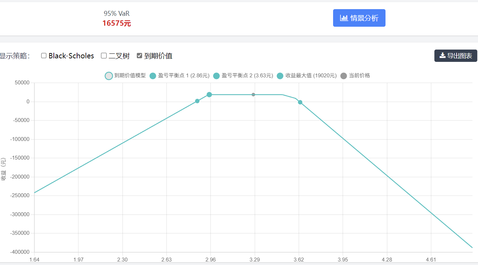
Task: Click the gray current price dot on the curve
Action: point(253,95)
